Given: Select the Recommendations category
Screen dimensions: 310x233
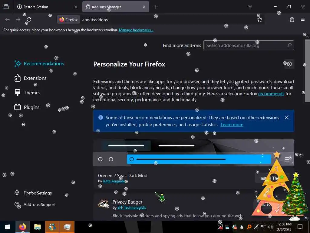Looking at the screenshot, I should pos(39,63).
